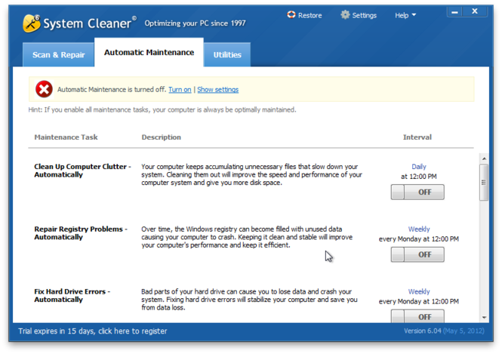The height and width of the screenshot is (354, 502).
Task: Click the scrollbar down arrow
Action: [x=484, y=318]
